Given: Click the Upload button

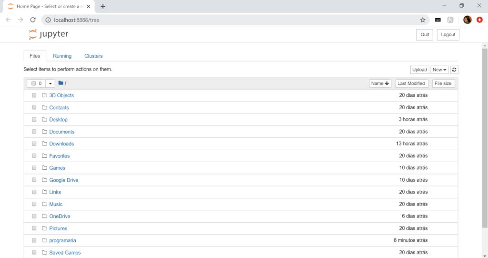Looking at the screenshot, I should pos(419,70).
